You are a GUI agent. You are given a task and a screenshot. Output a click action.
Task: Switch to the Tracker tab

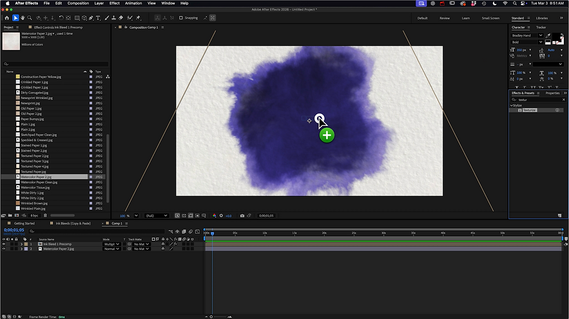click(541, 27)
